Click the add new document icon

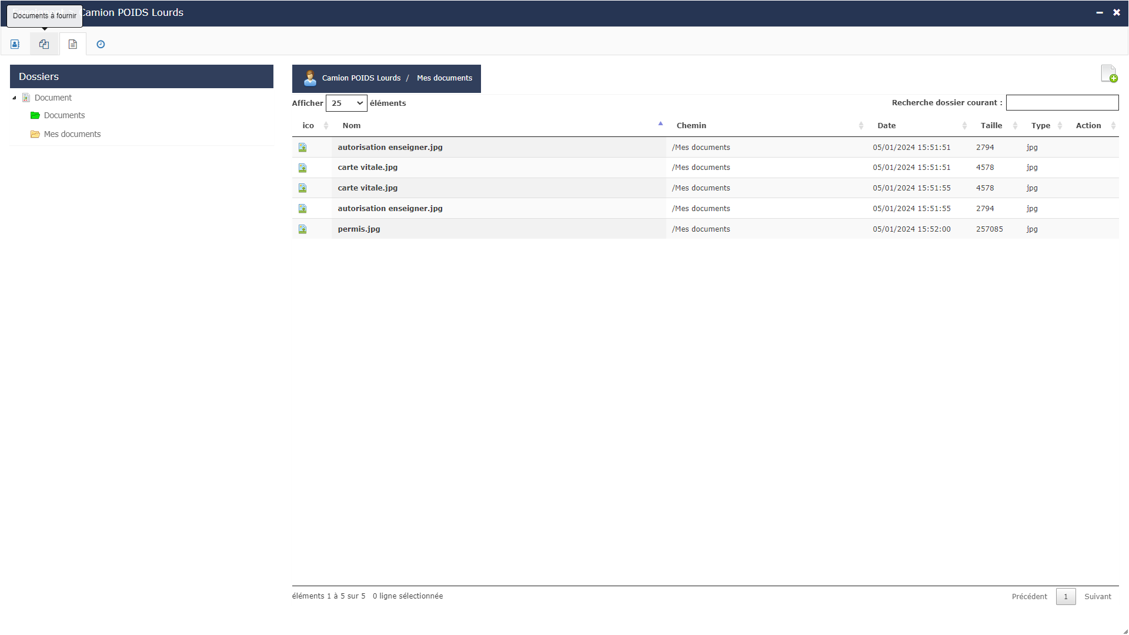[1108, 74]
